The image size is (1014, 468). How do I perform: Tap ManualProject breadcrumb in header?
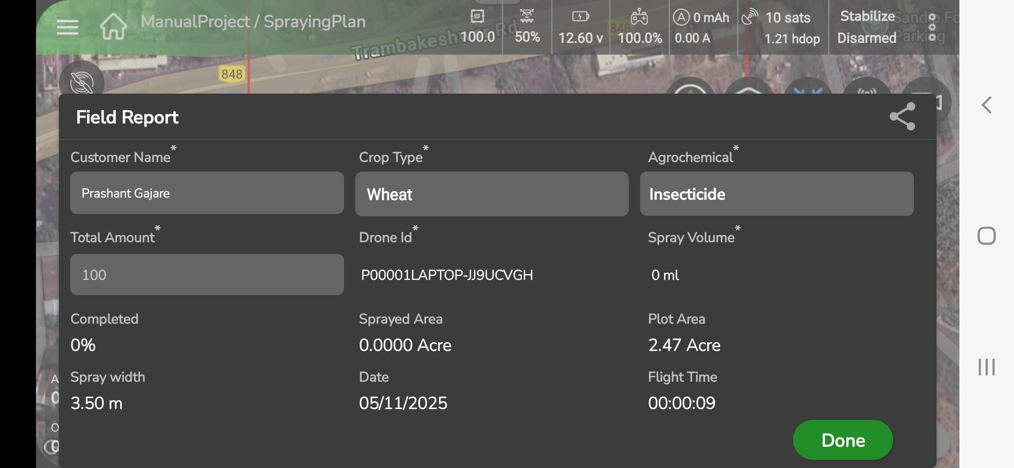tap(195, 22)
